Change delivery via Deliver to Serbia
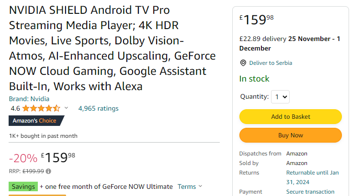The height and width of the screenshot is (196, 350). pyautogui.click(x=271, y=63)
